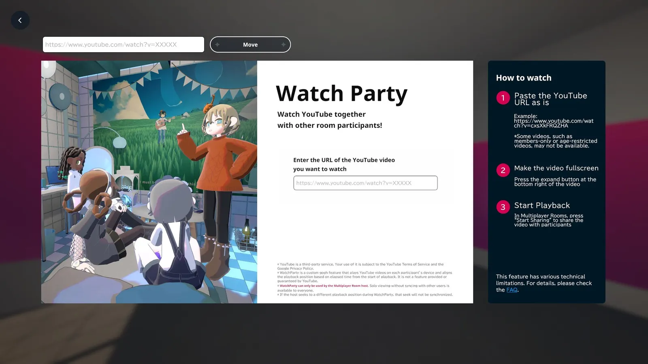Click the YouTube third-party service disclaimer
This screenshot has height=364, width=648.
coord(360,266)
